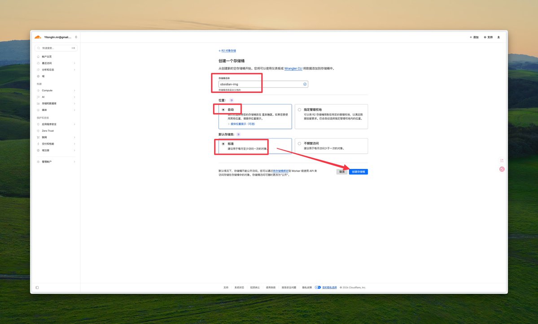This screenshot has width=538, height=324.
Task: Open the 将存储桶绑定 link
Action: [x=280, y=171]
